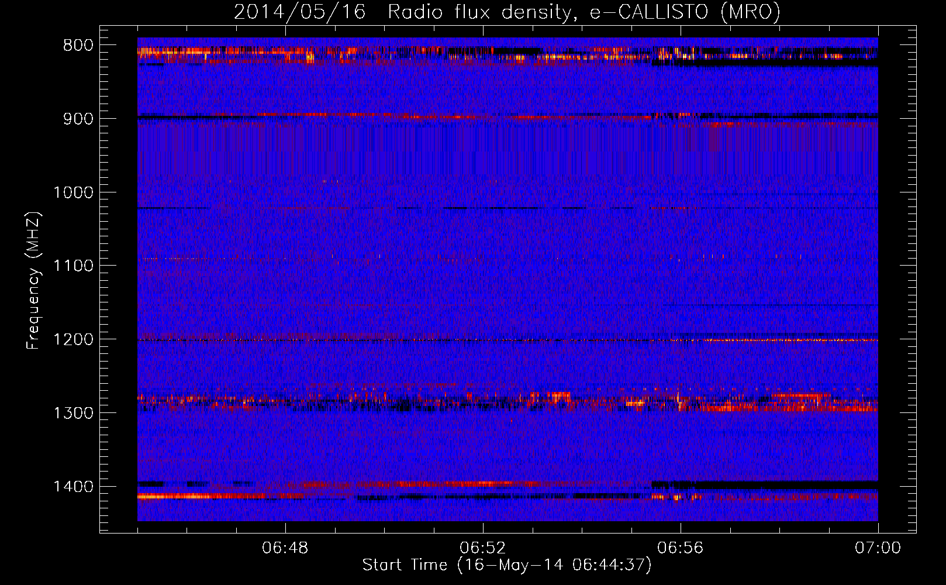Click the 'Start Time (16-May-14 06:44:37)' label
946x585 pixels.
point(507,565)
